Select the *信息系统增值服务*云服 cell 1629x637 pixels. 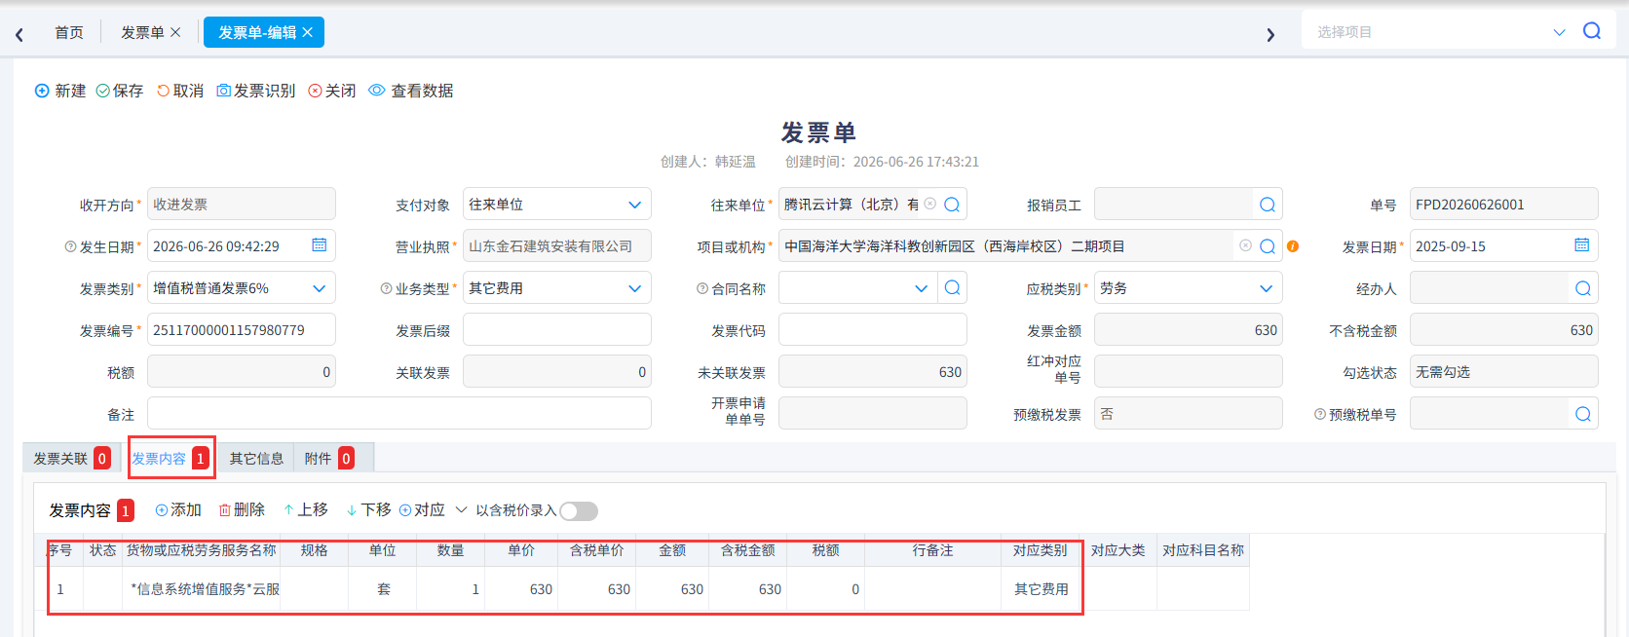click(x=202, y=589)
